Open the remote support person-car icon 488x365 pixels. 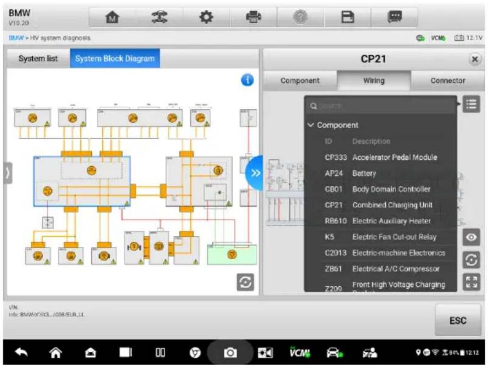(369, 353)
